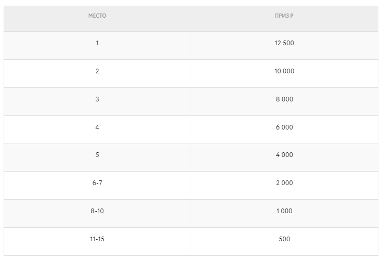Select the 6-7 place range cell
Screen dimensions: 382x260
point(97,183)
